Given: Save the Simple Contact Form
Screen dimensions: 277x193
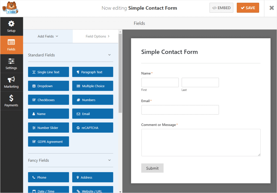Looking at the screenshot, I should [248, 8].
